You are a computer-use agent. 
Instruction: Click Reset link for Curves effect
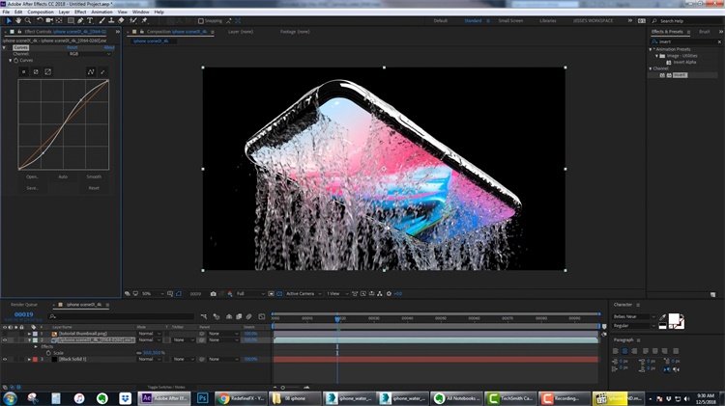coord(72,47)
